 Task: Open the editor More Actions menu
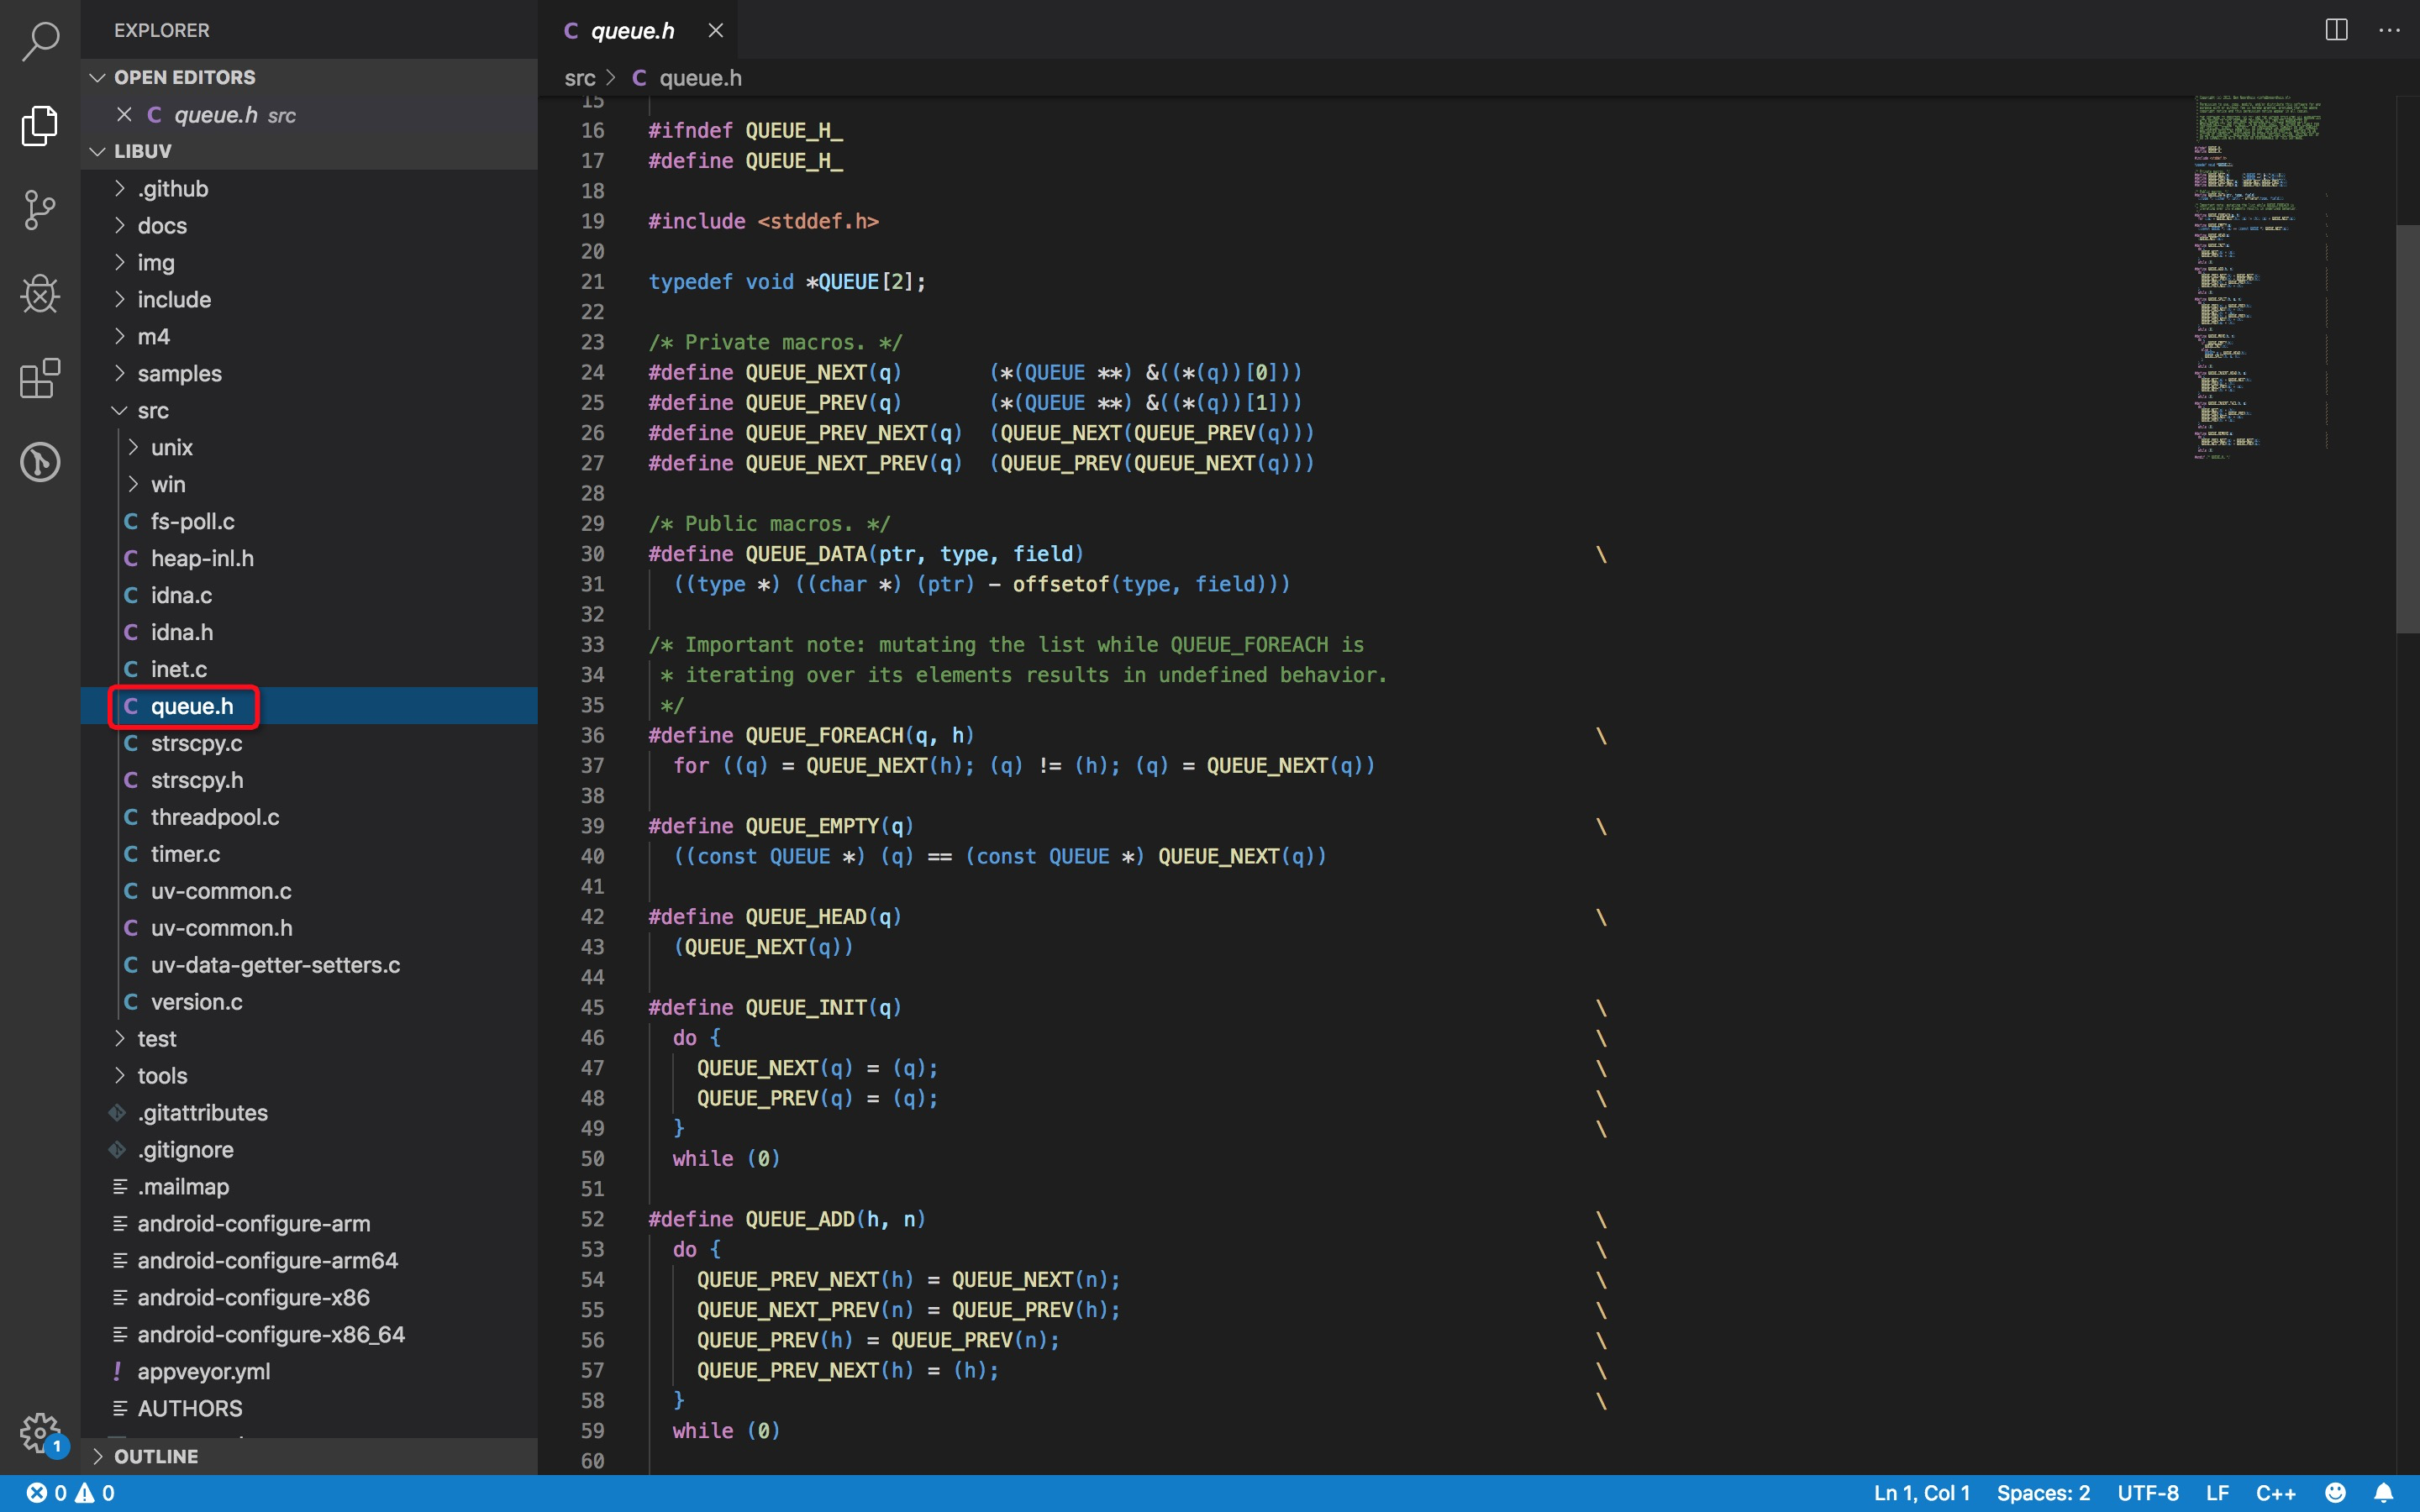tap(2389, 30)
